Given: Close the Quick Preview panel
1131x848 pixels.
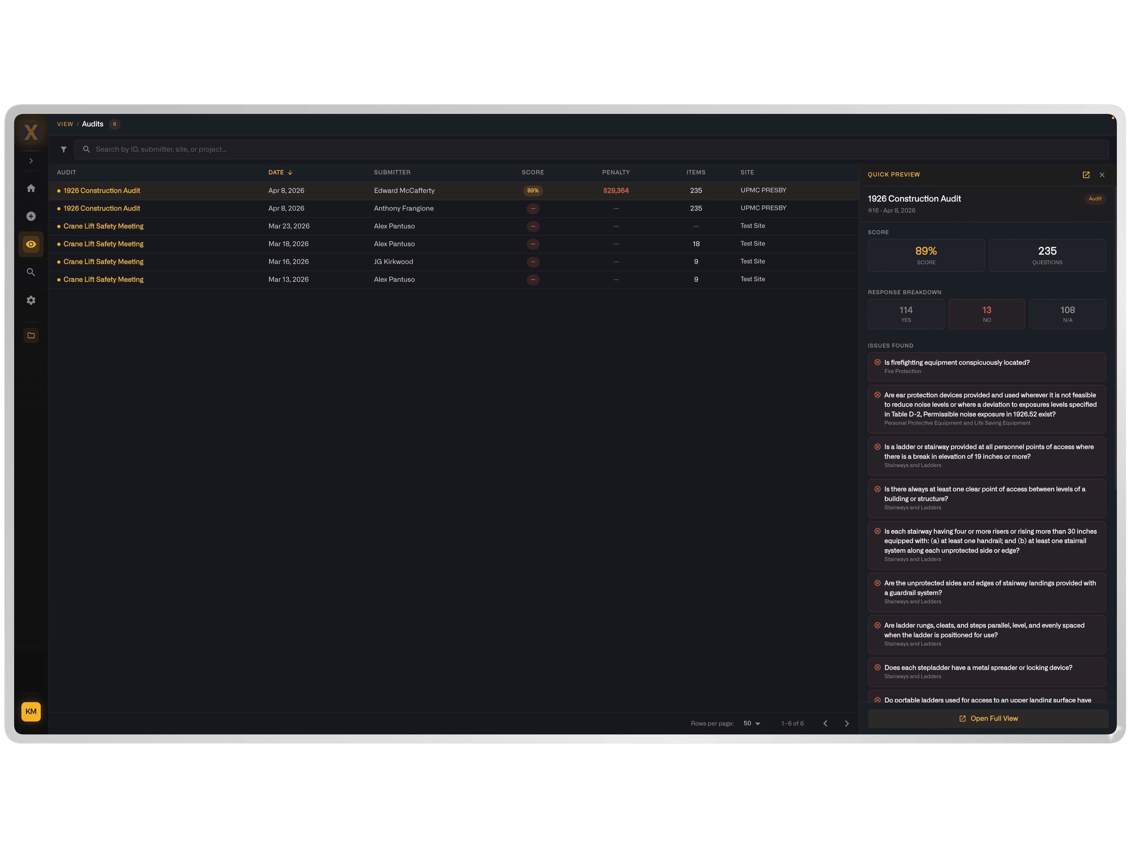Looking at the screenshot, I should coord(1102,175).
